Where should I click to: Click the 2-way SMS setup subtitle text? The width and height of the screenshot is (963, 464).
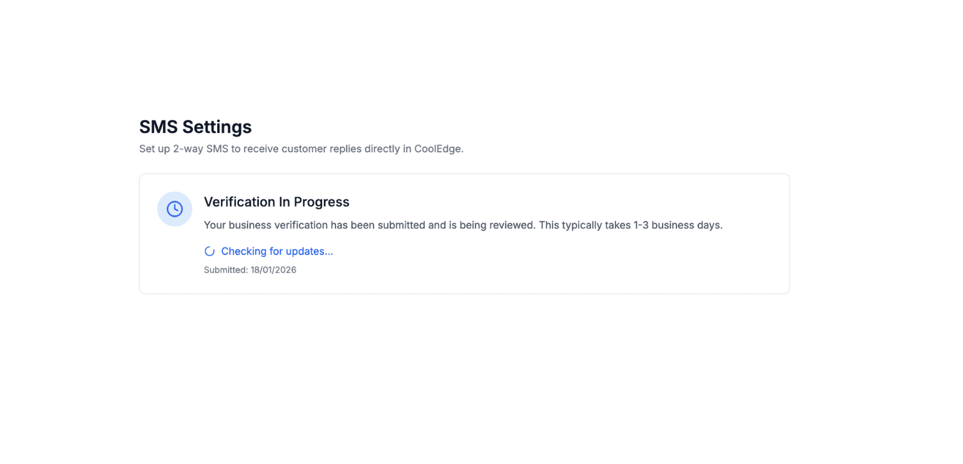301,149
